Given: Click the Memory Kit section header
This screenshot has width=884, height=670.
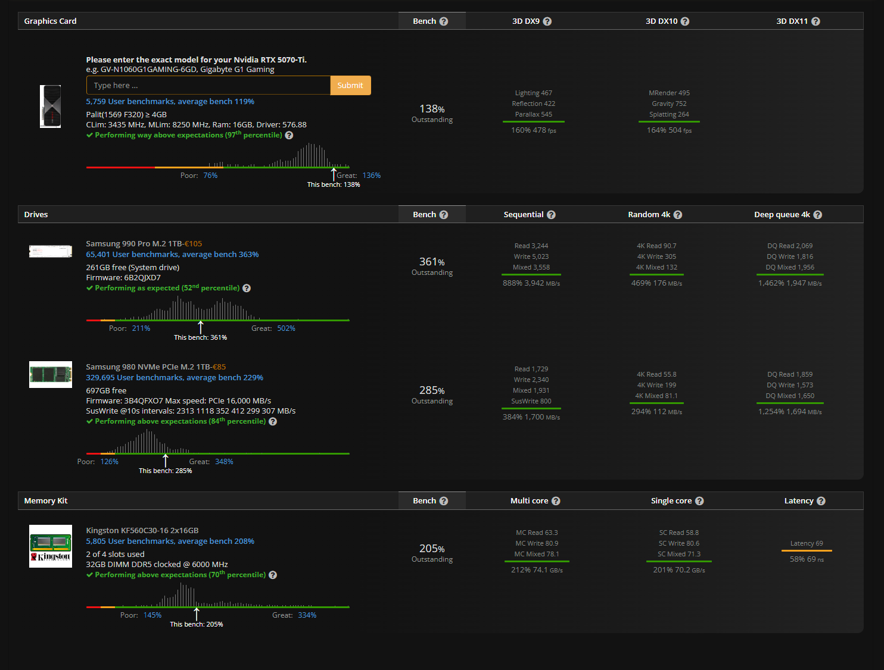Looking at the screenshot, I should coord(46,501).
